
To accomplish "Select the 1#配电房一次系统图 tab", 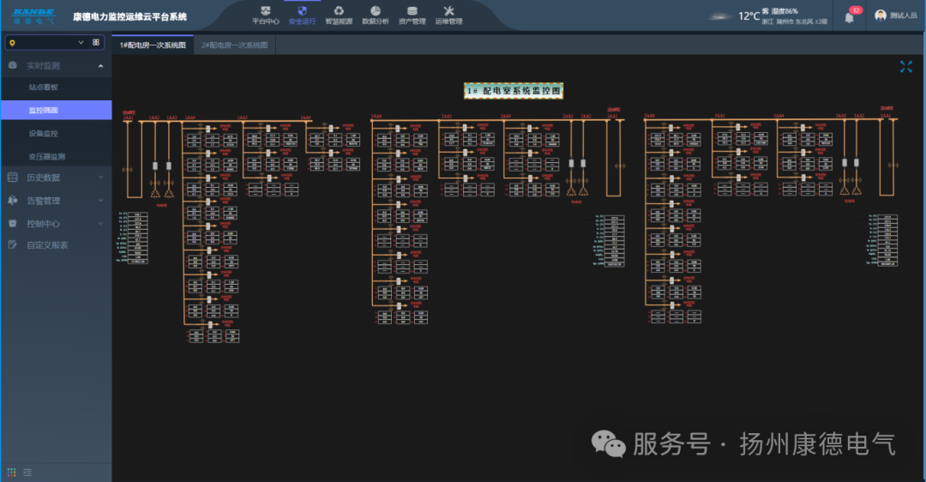I will point(152,45).
